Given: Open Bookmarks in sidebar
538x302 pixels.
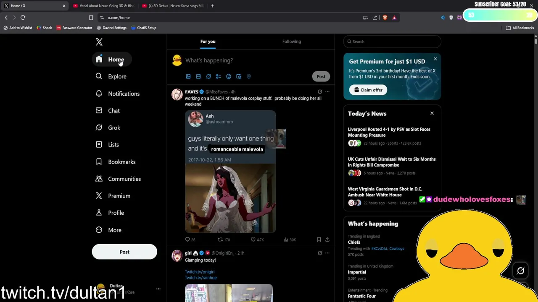Looking at the screenshot, I should click(116, 162).
